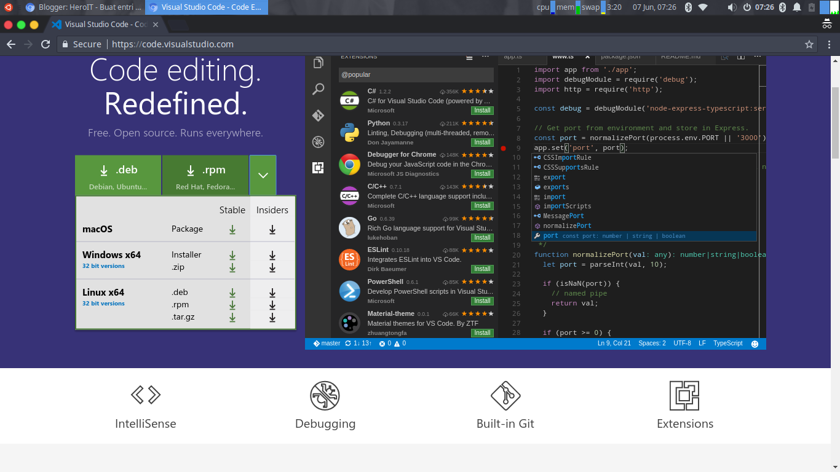Open the editor group more actions menu

758,56
